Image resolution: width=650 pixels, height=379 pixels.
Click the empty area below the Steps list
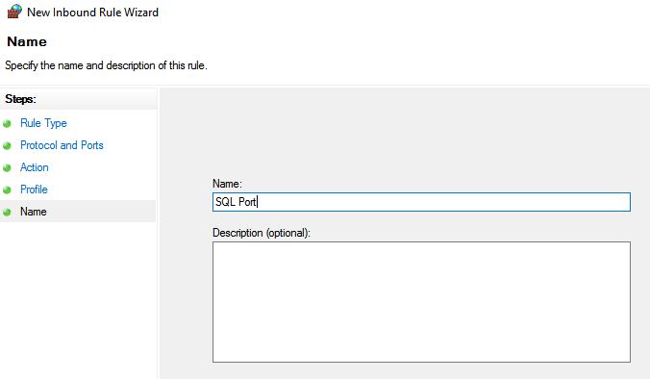point(78,300)
